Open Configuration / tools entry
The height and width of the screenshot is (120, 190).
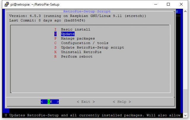[85, 43]
